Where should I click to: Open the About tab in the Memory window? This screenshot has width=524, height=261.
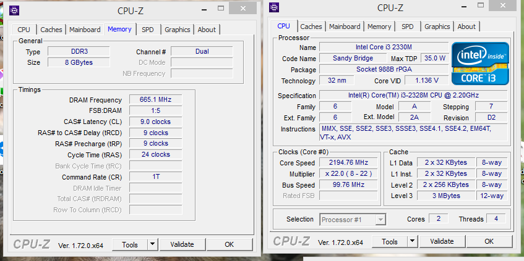pyautogui.click(x=207, y=30)
